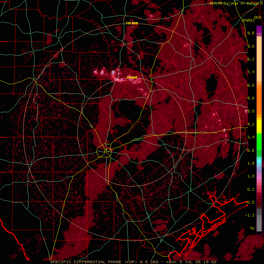Image resolution: width=264 pixels, height=264 pixels.
Task: Click the 1.0 scale value
Action: (251, 176)
